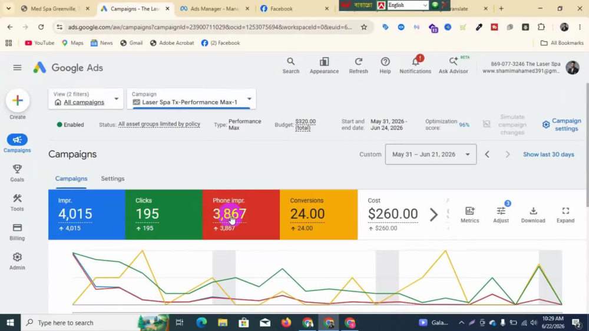The image size is (589, 331).
Task: Open Goals in sidebar
Action: click(17, 173)
